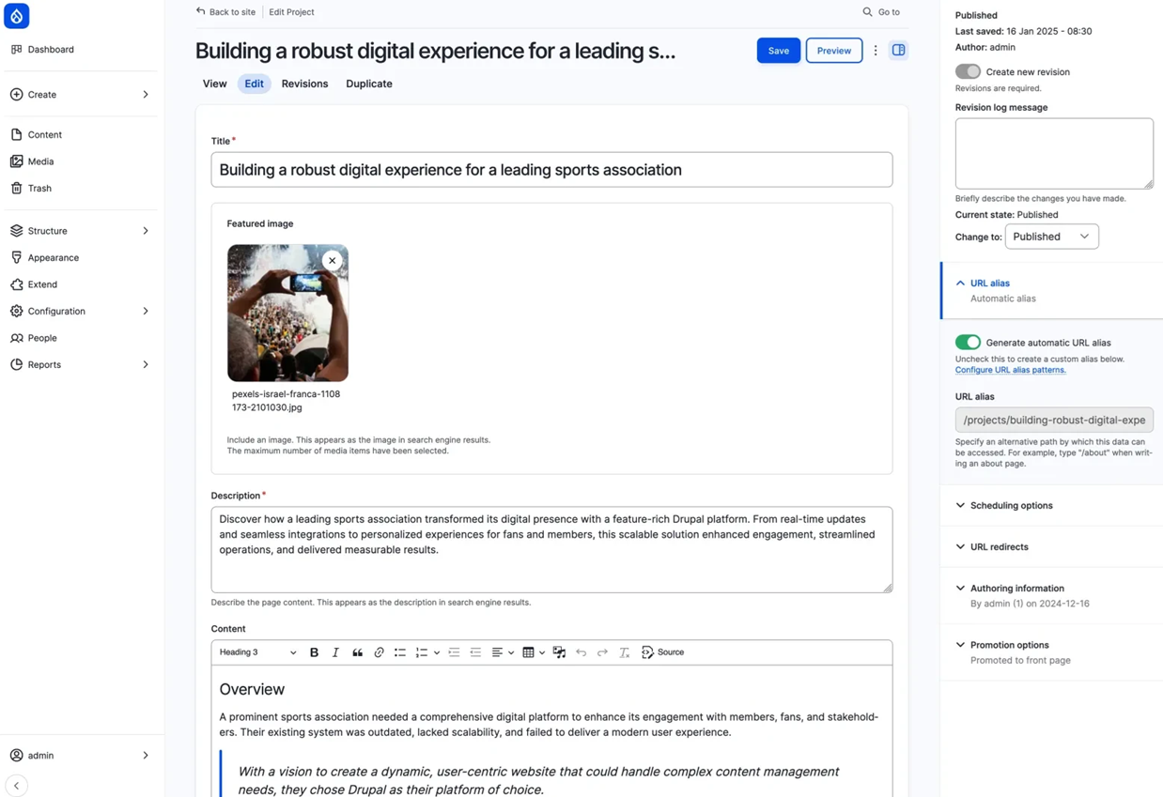Open numbered list style dropdown arrow
The image size is (1163, 797).
(437, 652)
